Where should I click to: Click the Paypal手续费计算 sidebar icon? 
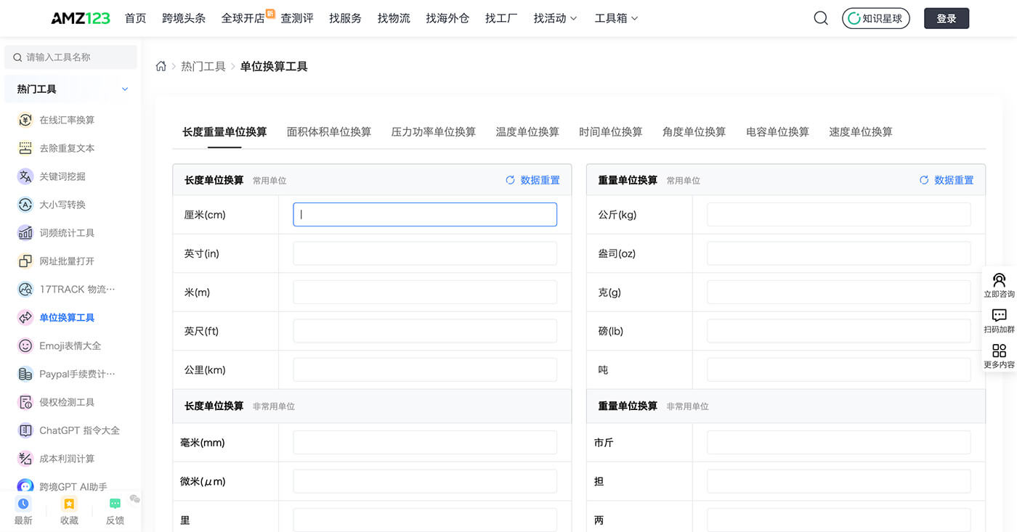(x=25, y=374)
